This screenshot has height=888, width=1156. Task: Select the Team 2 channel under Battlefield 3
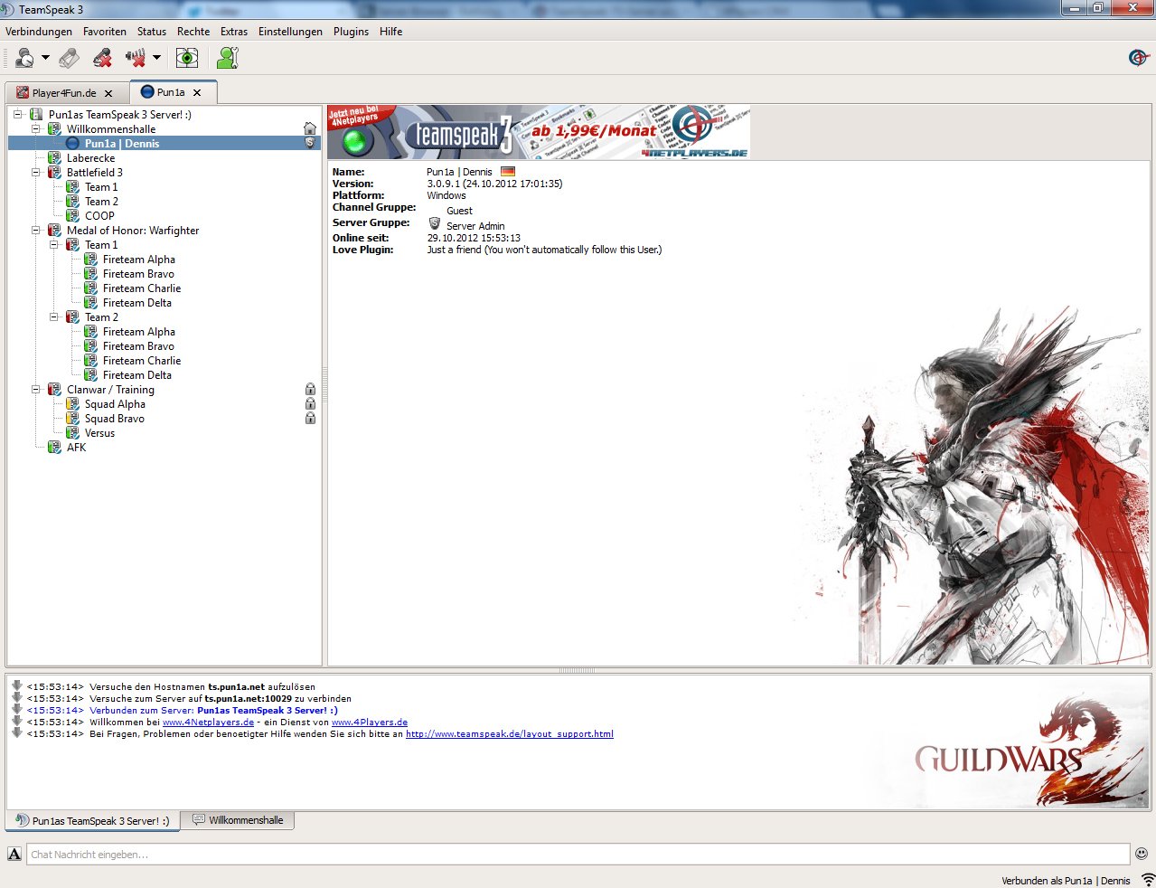click(x=101, y=202)
